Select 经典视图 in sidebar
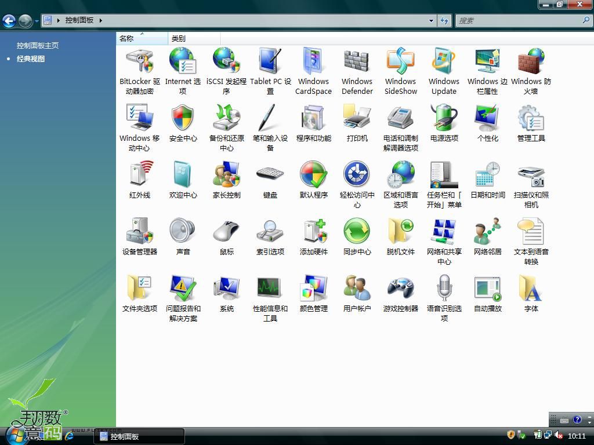594x445 pixels. pyautogui.click(x=31, y=59)
